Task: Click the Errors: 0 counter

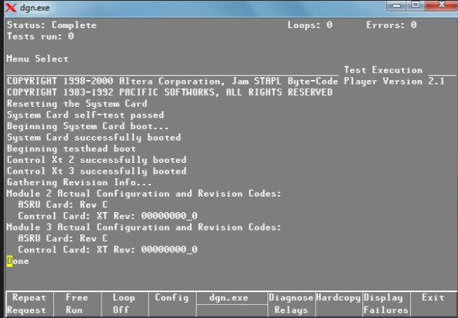Action: 391,25
